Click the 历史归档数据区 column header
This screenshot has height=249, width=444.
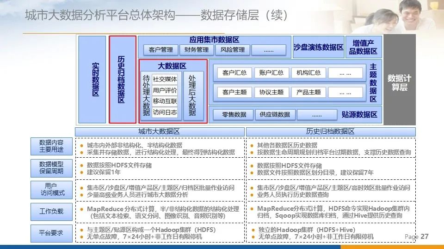point(331,131)
